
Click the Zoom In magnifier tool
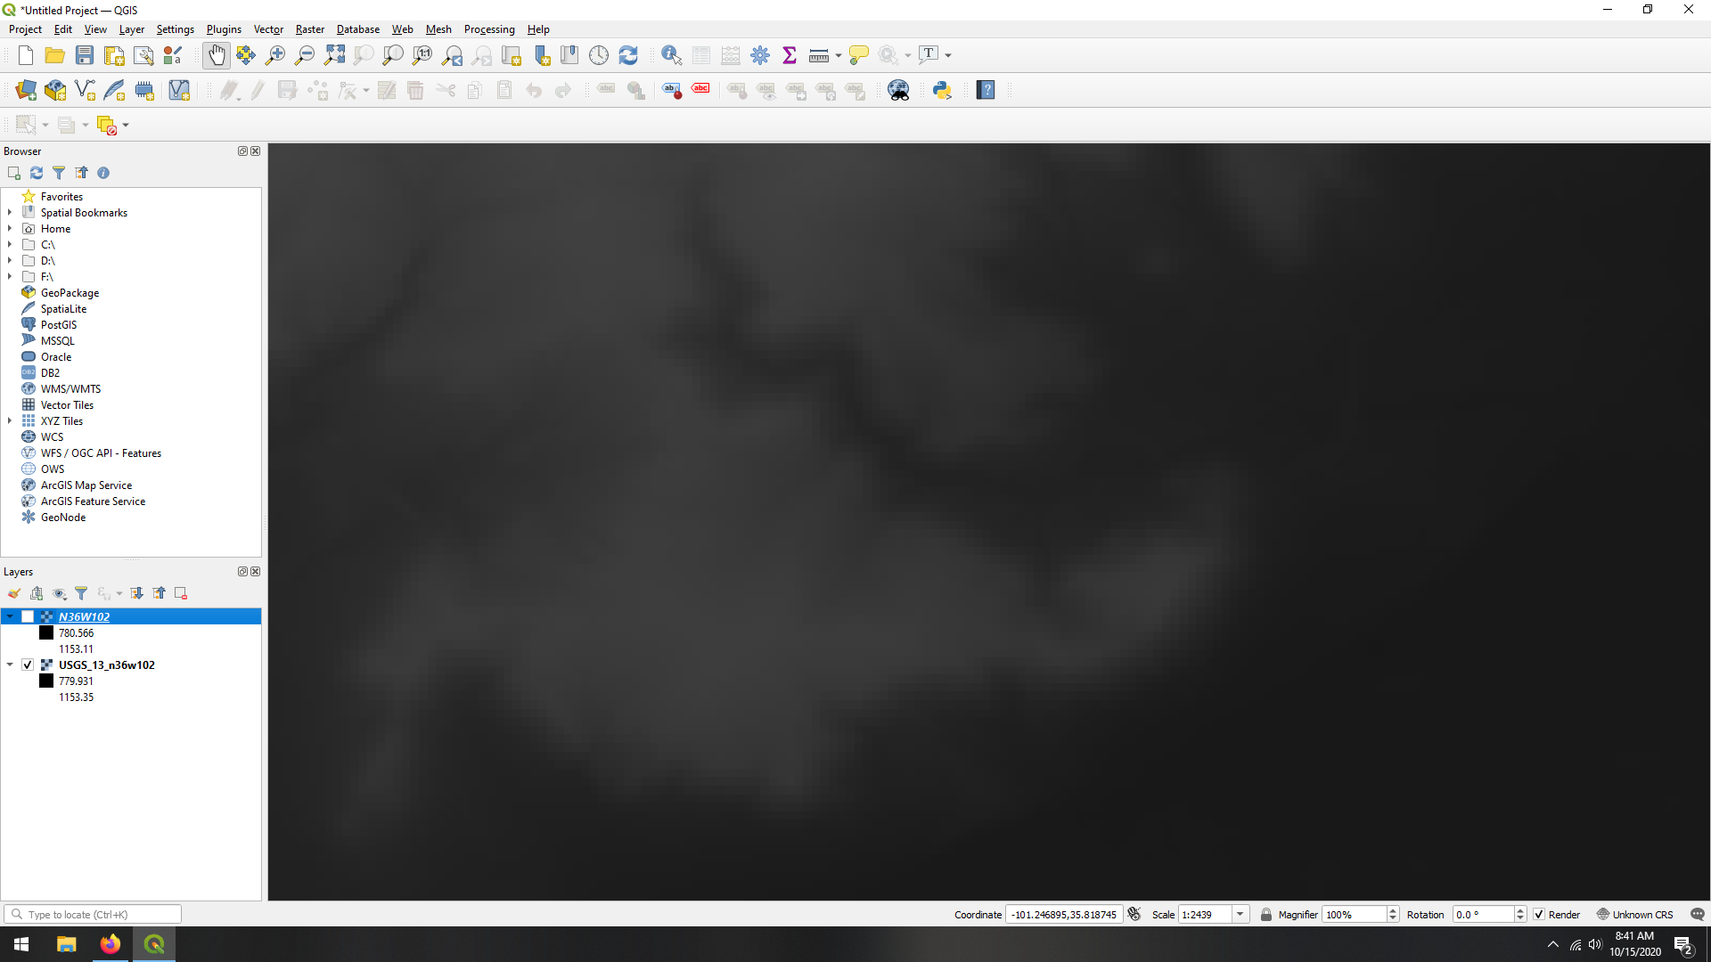tap(275, 55)
